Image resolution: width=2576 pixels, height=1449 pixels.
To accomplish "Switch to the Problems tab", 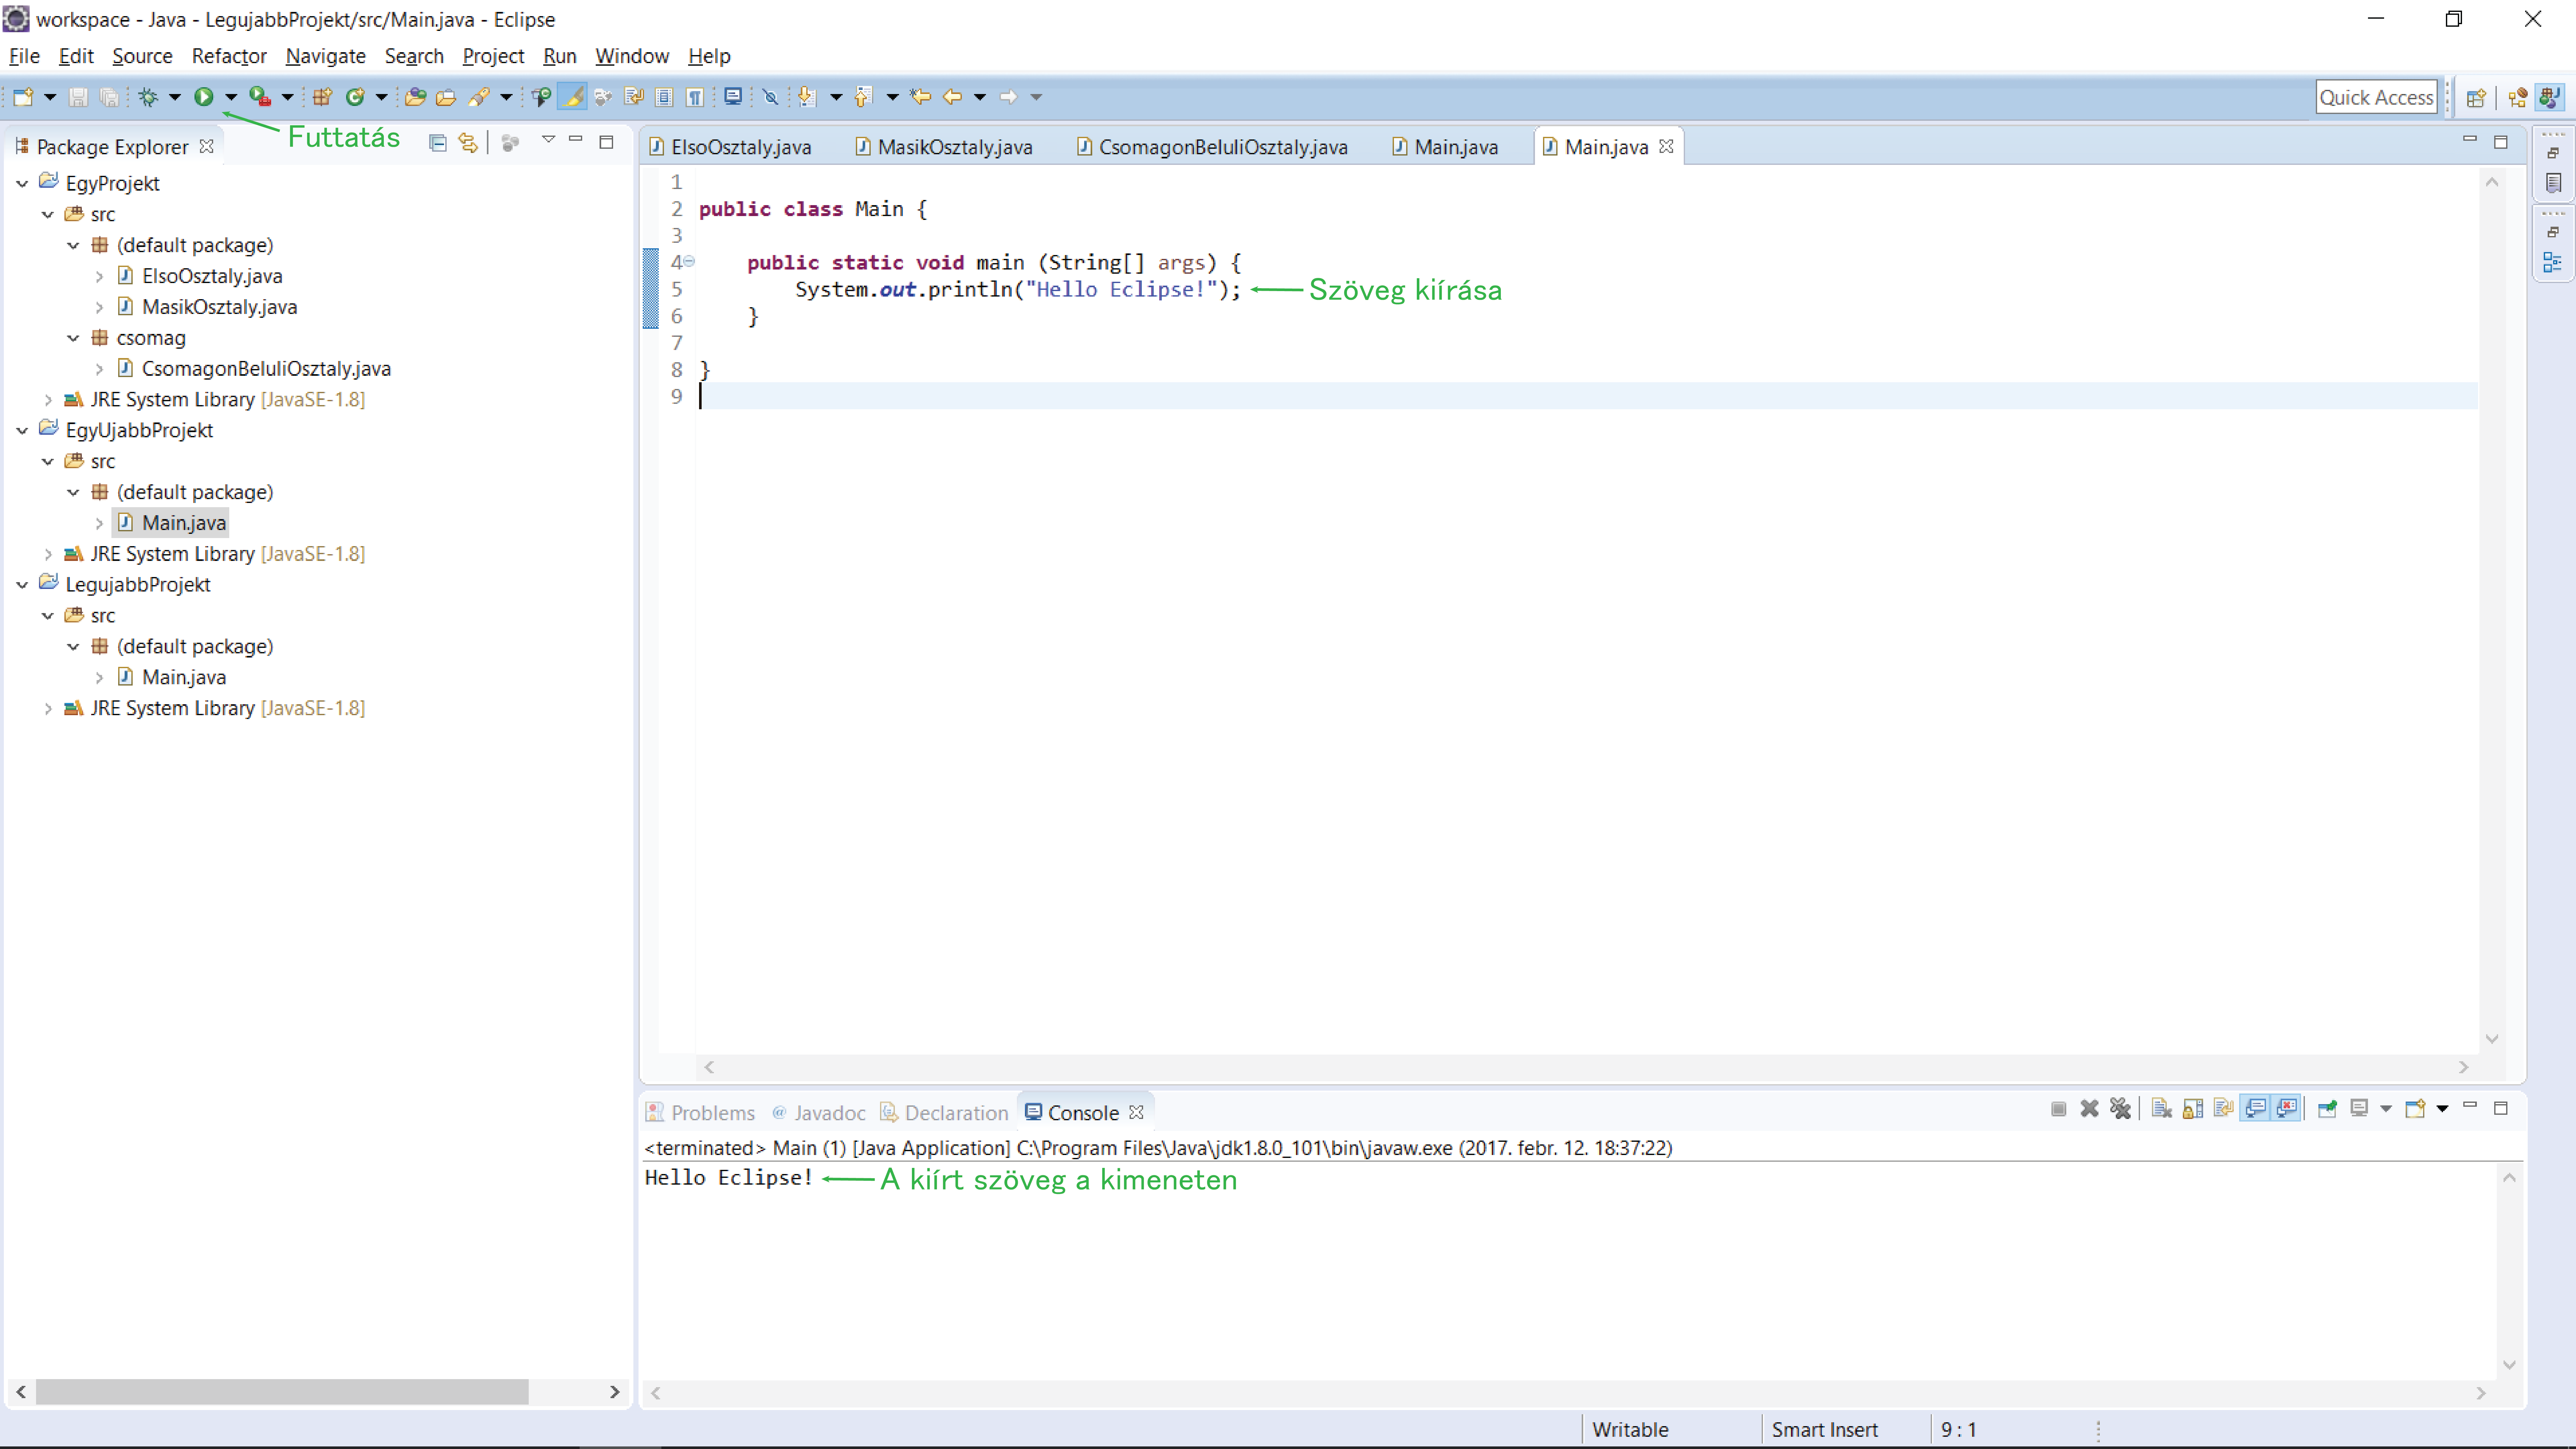I will click(x=701, y=1113).
